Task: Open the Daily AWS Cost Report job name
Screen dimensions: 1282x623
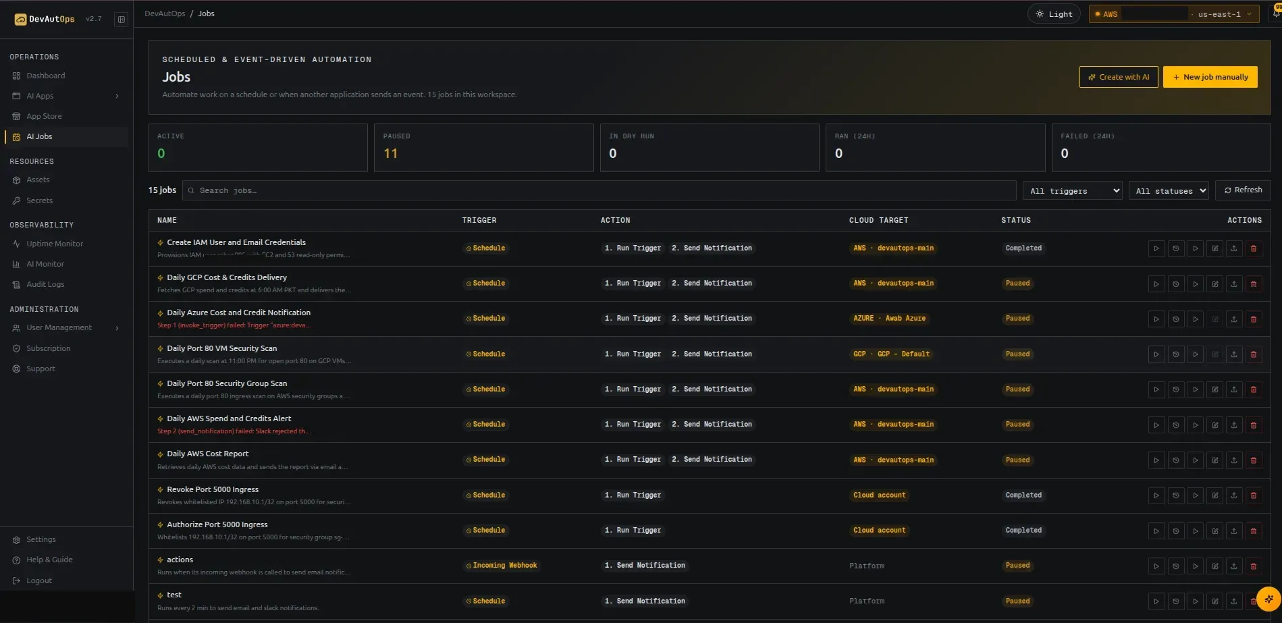Action: point(207,454)
